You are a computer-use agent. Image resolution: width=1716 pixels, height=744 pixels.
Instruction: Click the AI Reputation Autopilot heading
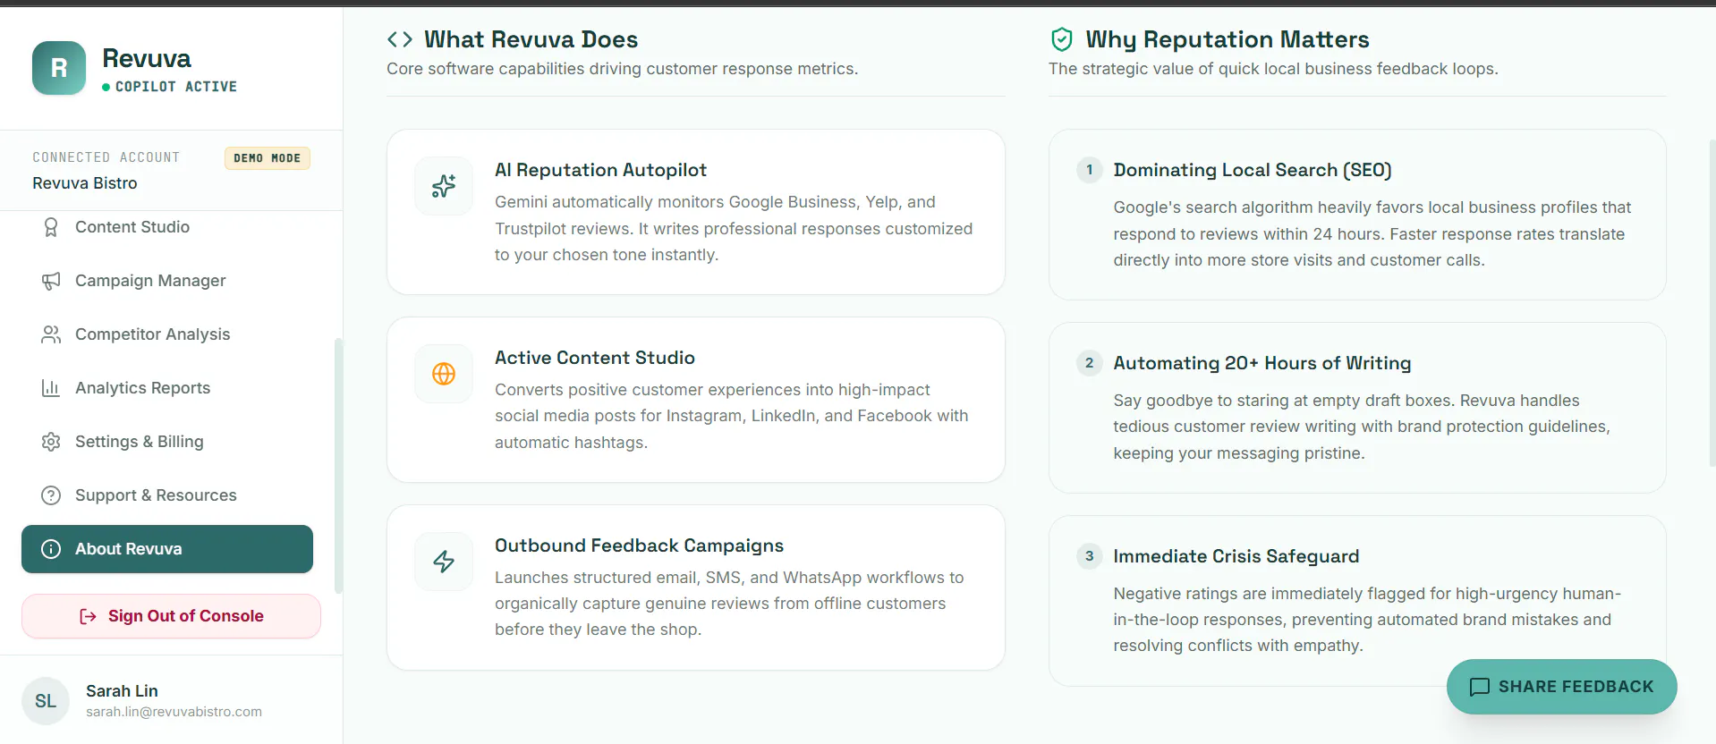click(600, 170)
